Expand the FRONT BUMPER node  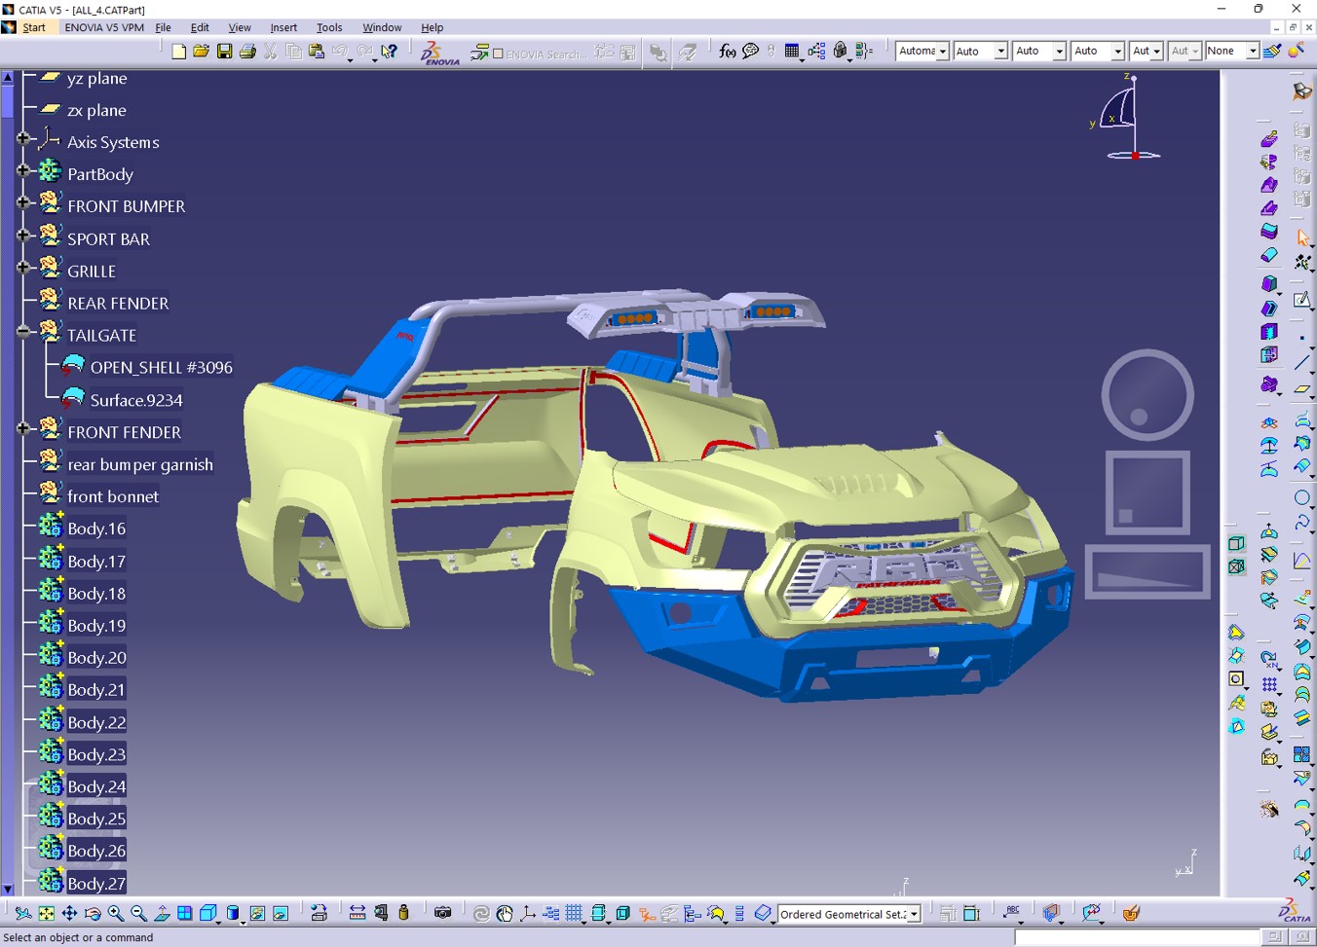click(x=23, y=203)
